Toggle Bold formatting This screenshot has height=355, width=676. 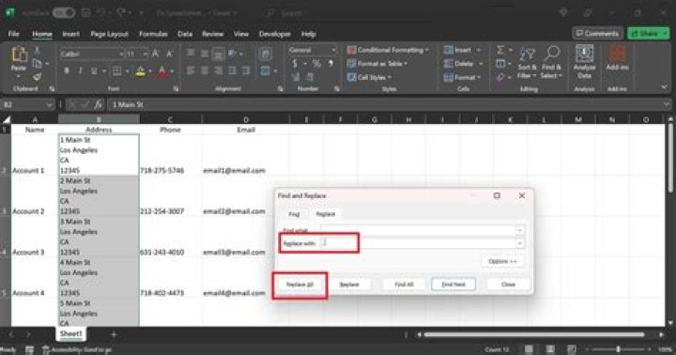(67, 70)
